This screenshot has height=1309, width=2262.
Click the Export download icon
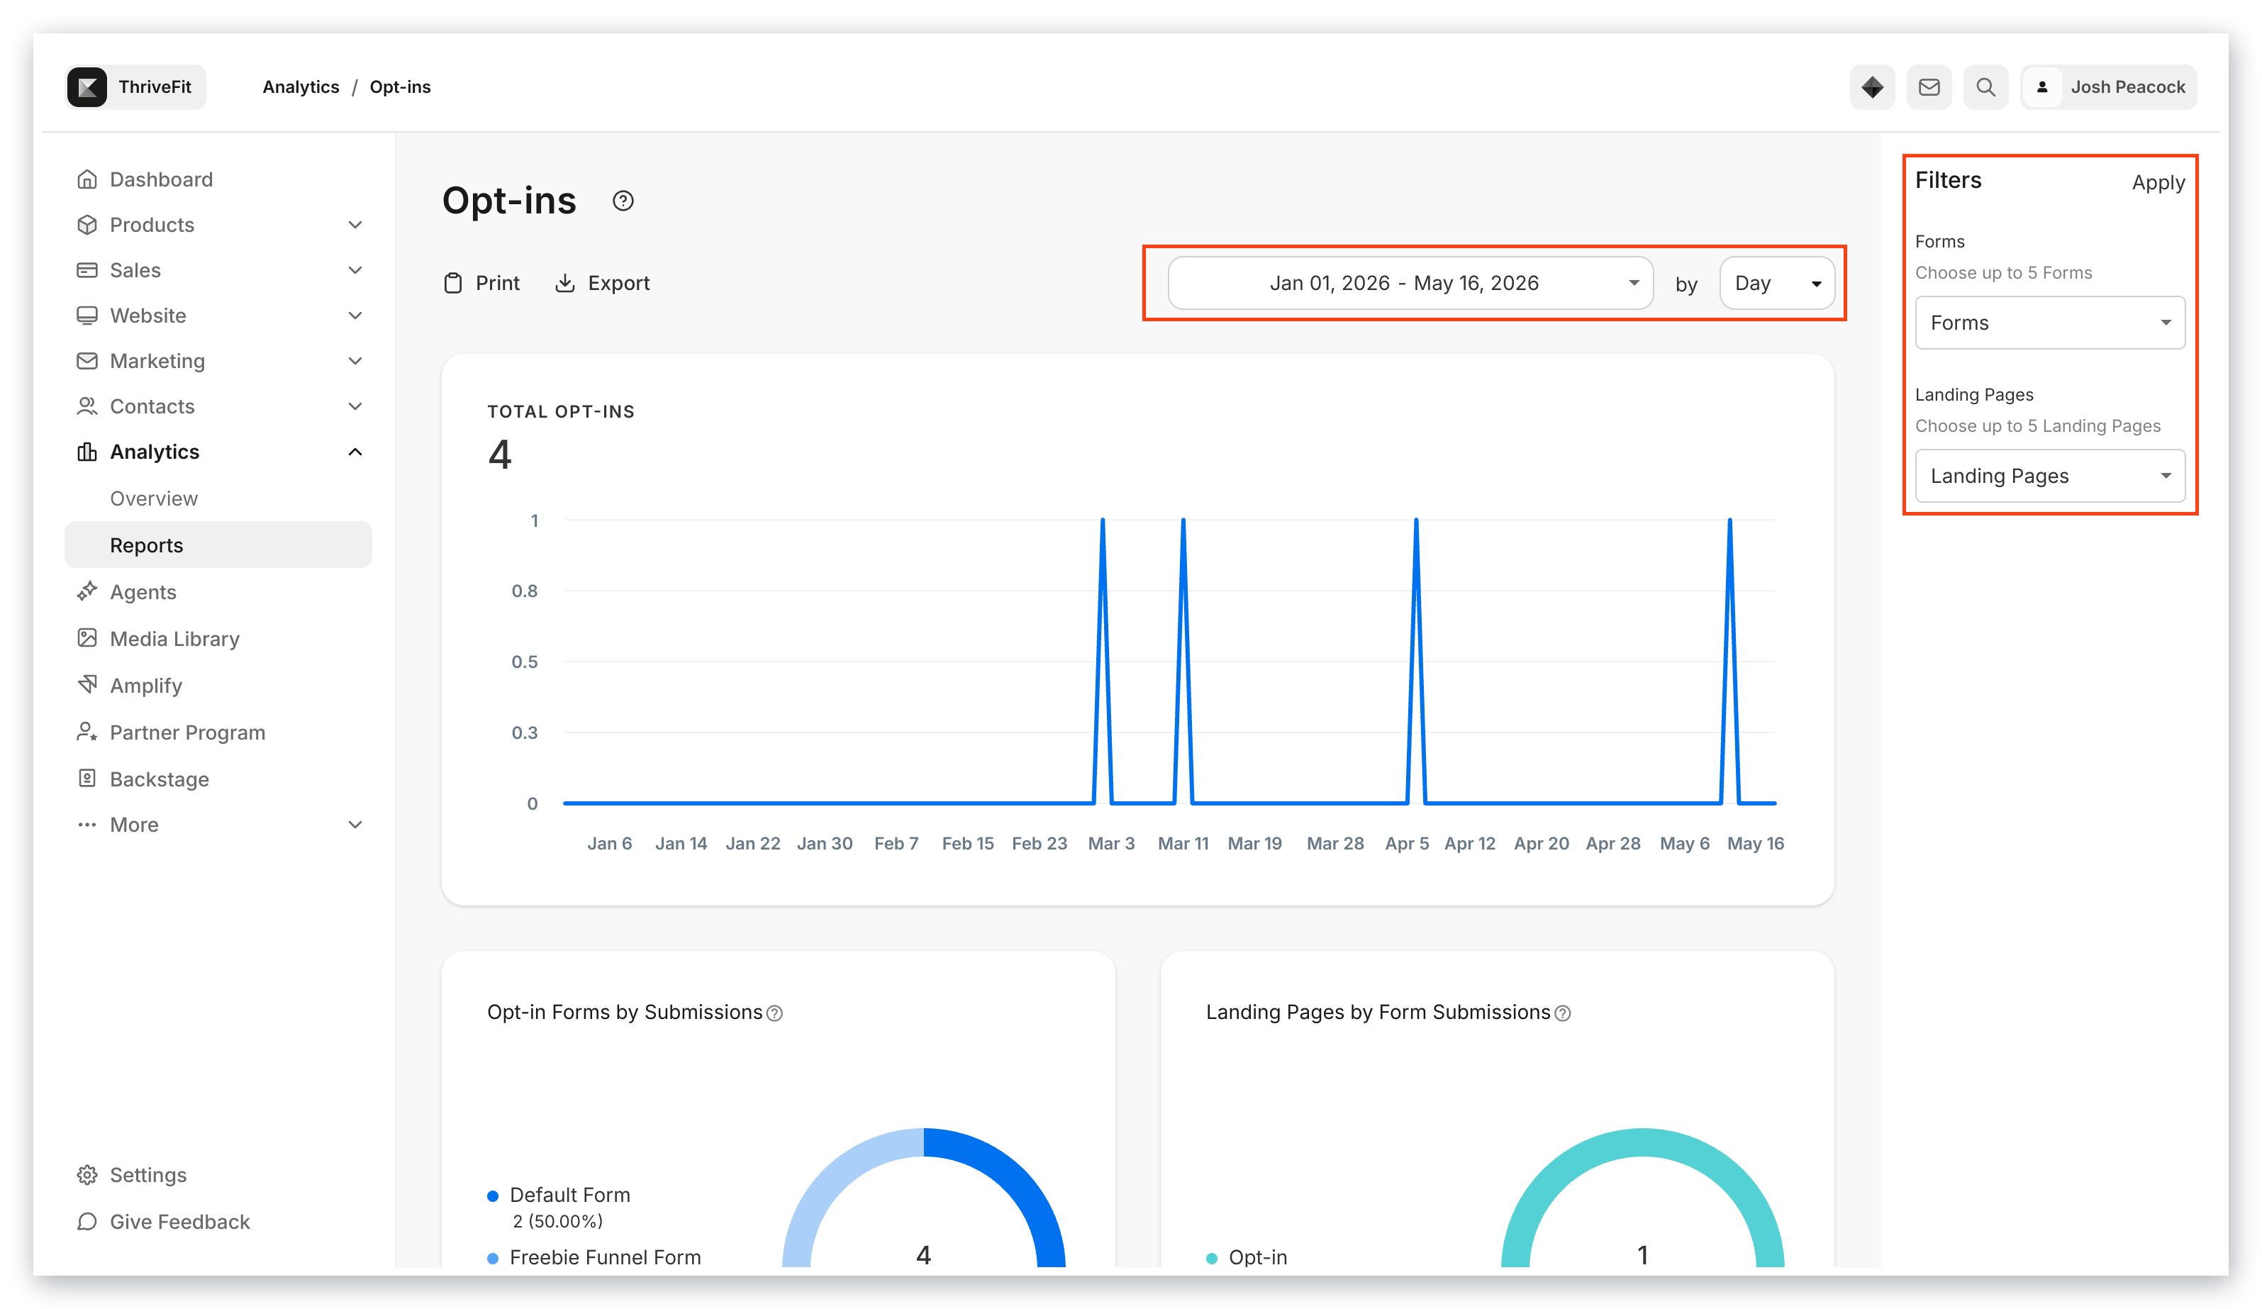(x=564, y=283)
